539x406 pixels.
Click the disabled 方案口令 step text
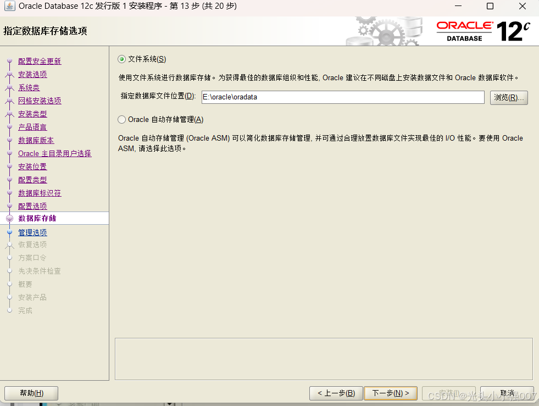[x=32, y=258]
